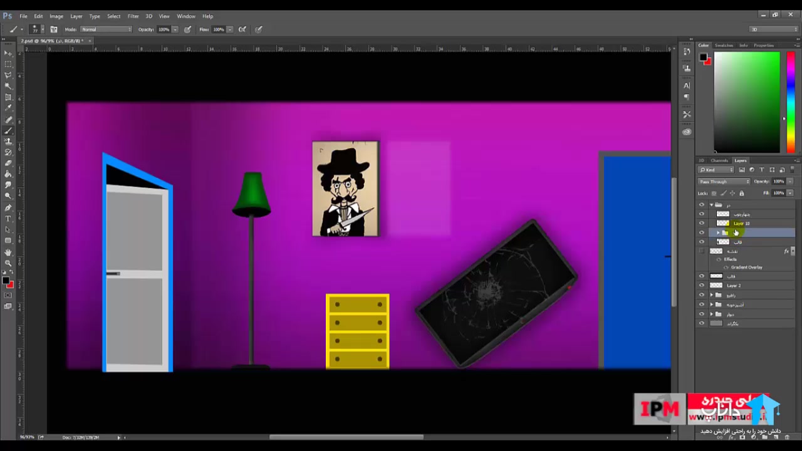Collapse the top open layer group

711,205
